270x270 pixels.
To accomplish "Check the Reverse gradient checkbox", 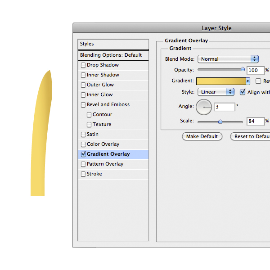I will [x=258, y=81].
